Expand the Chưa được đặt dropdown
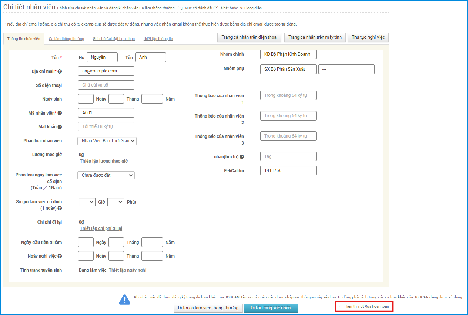 tap(106, 175)
